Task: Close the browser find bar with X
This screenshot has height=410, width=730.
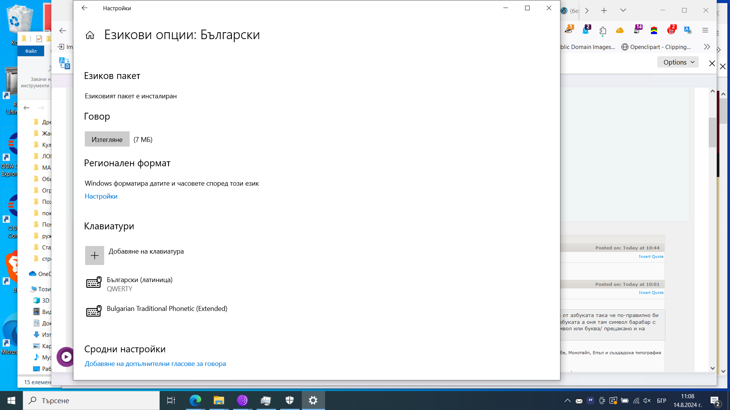Action: pyautogui.click(x=712, y=63)
